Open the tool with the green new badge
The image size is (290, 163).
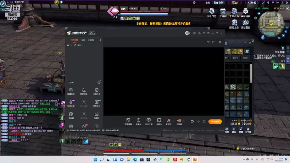(97, 103)
